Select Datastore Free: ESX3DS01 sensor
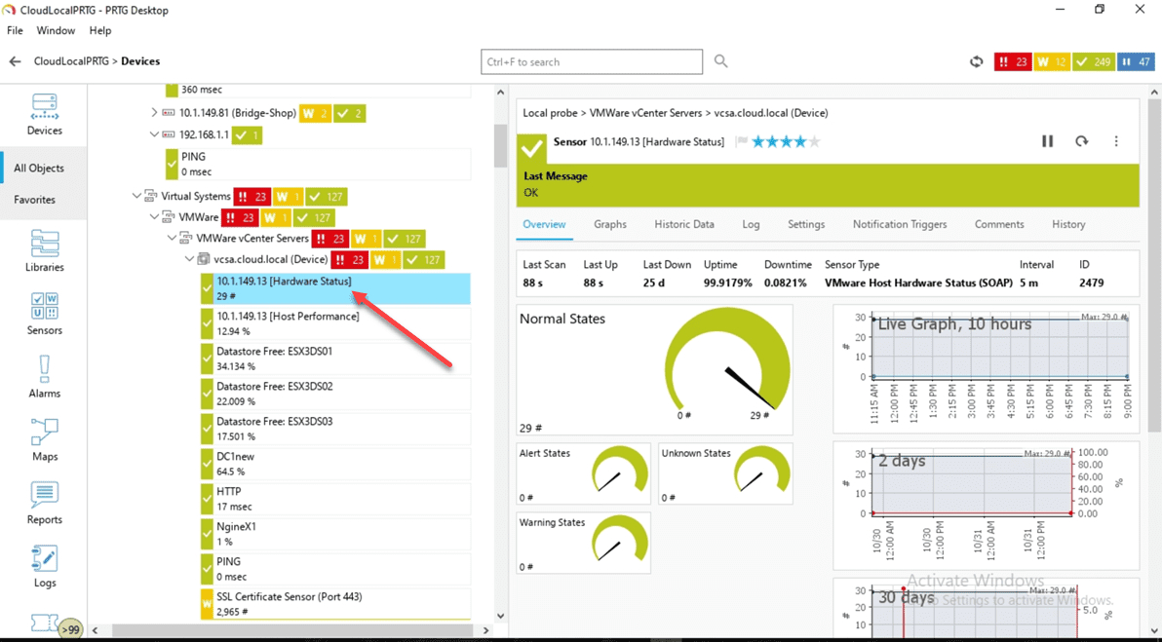Viewport: 1162px width, 642px height. pos(335,359)
